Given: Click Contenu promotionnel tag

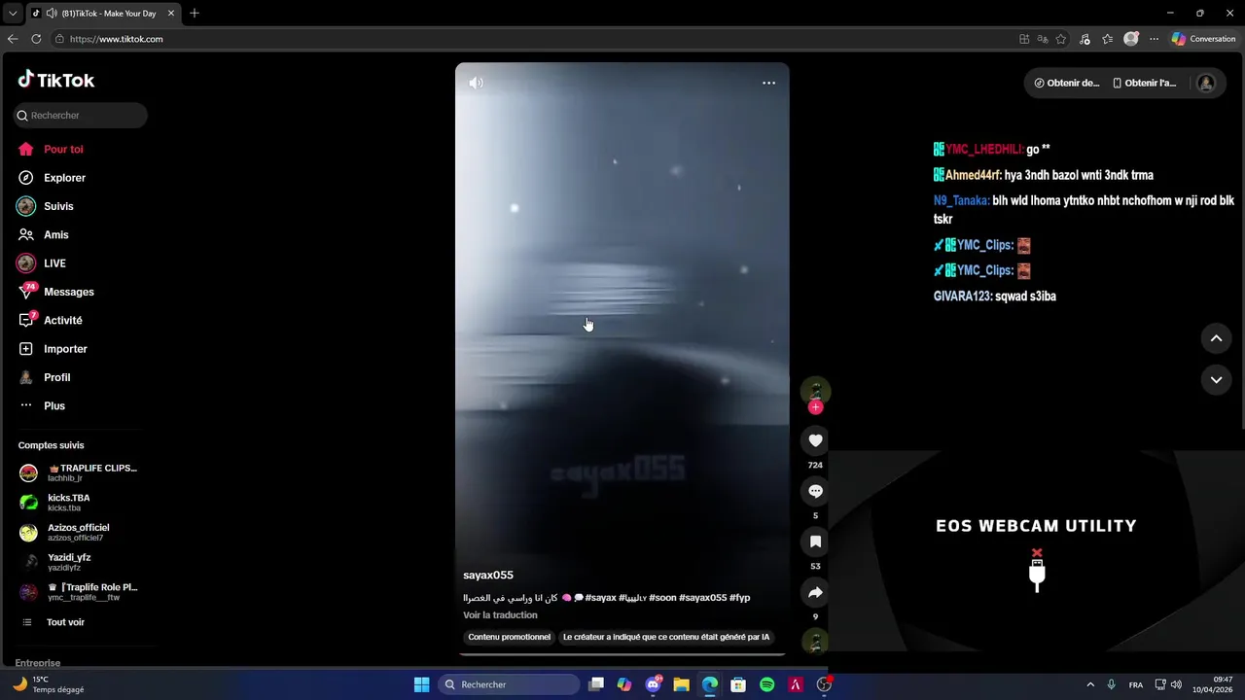Looking at the screenshot, I should tap(509, 638).
